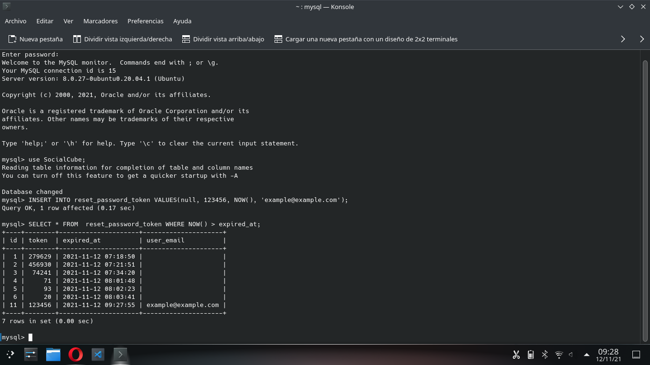Click 'Your MySQL connection id is 15' line
650x365 pixels.
pyautogui.click(x=59, y=70)
